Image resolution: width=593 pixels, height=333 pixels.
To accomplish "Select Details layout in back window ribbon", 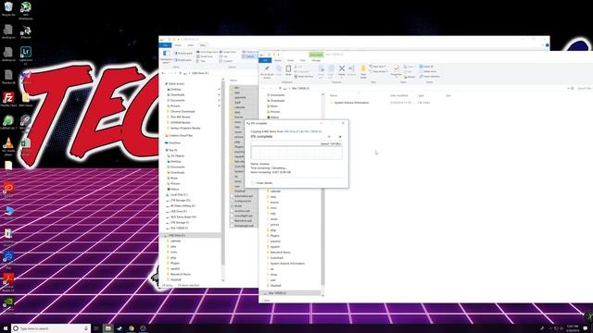I will (x=249, y=56).
